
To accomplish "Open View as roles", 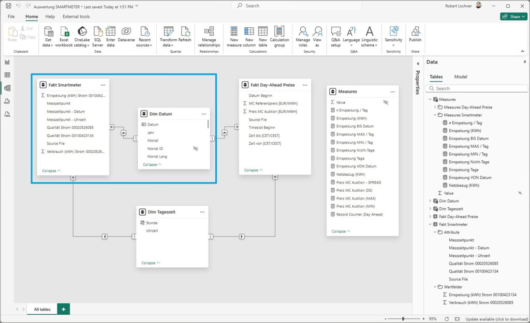I will tap(317, 37).
